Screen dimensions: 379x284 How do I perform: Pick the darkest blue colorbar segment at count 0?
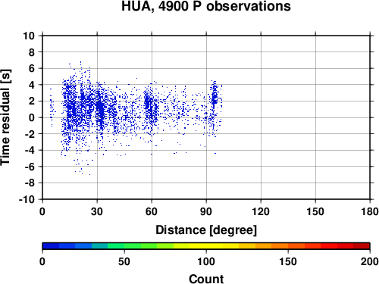[51, 246]
